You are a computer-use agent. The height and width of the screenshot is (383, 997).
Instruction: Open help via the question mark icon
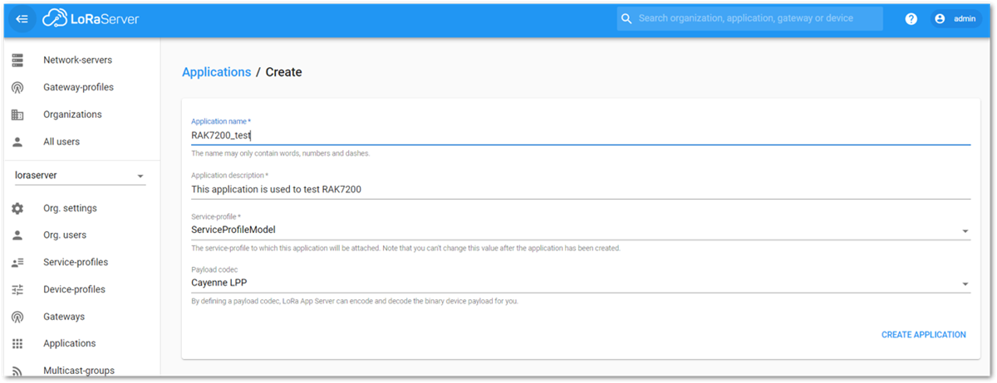click(911, 19)
